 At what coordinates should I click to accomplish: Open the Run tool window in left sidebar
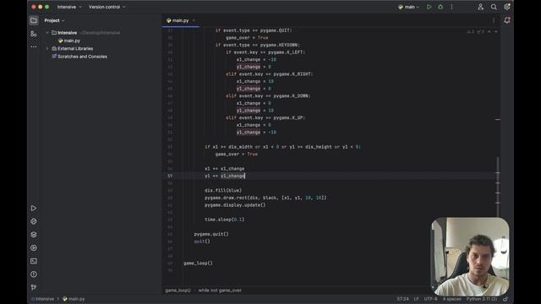(x=34, y=209)
